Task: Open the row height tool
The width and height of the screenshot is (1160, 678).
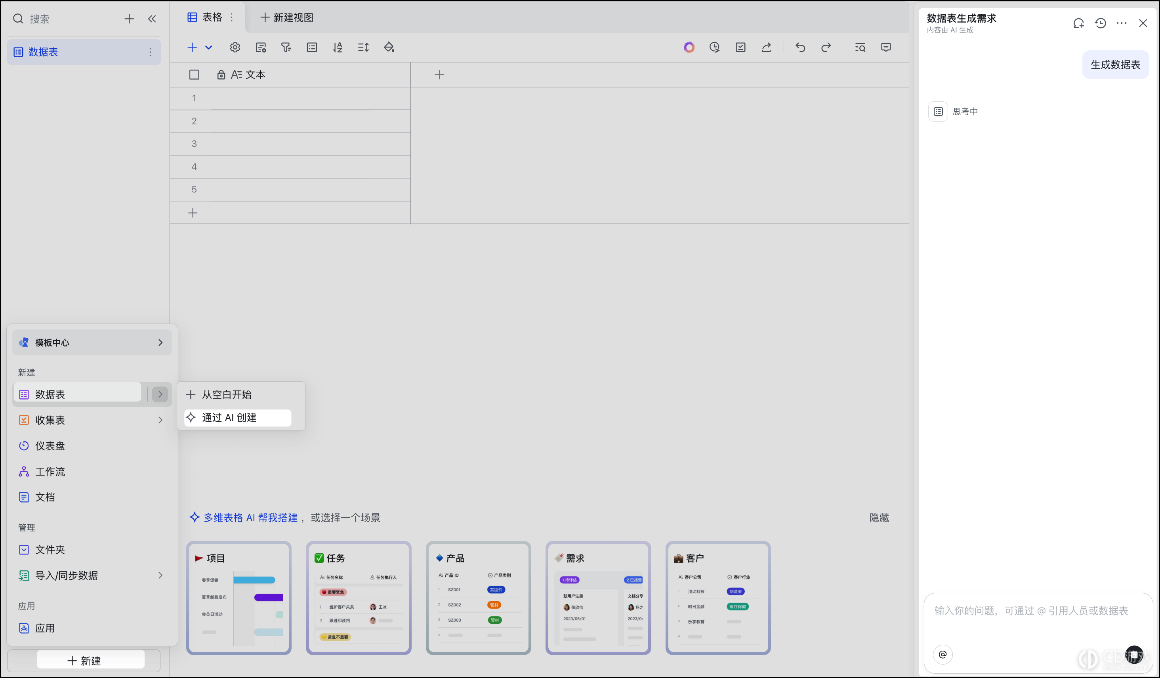Action: click(x=363, y=48)
